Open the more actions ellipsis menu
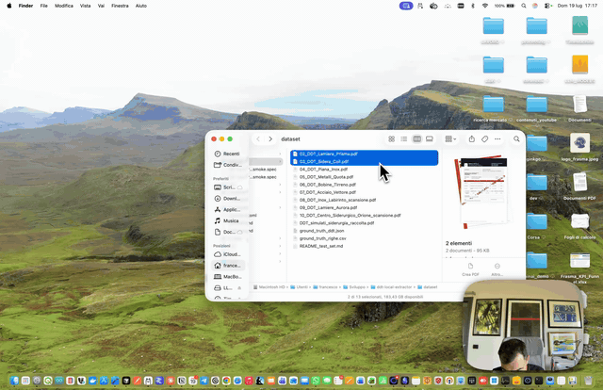Screen dimensions: 603x390 point(497,138)
